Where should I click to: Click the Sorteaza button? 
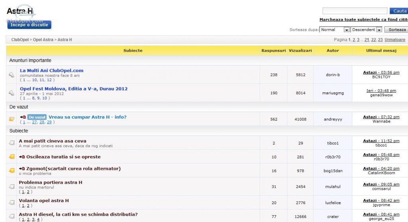point(396,29)
